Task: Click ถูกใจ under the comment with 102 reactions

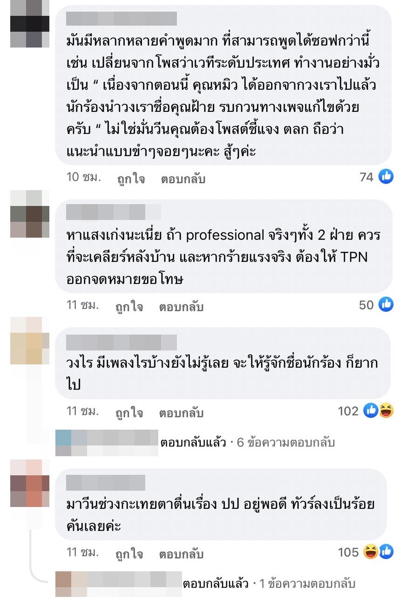Action: [x=129, y=413]
